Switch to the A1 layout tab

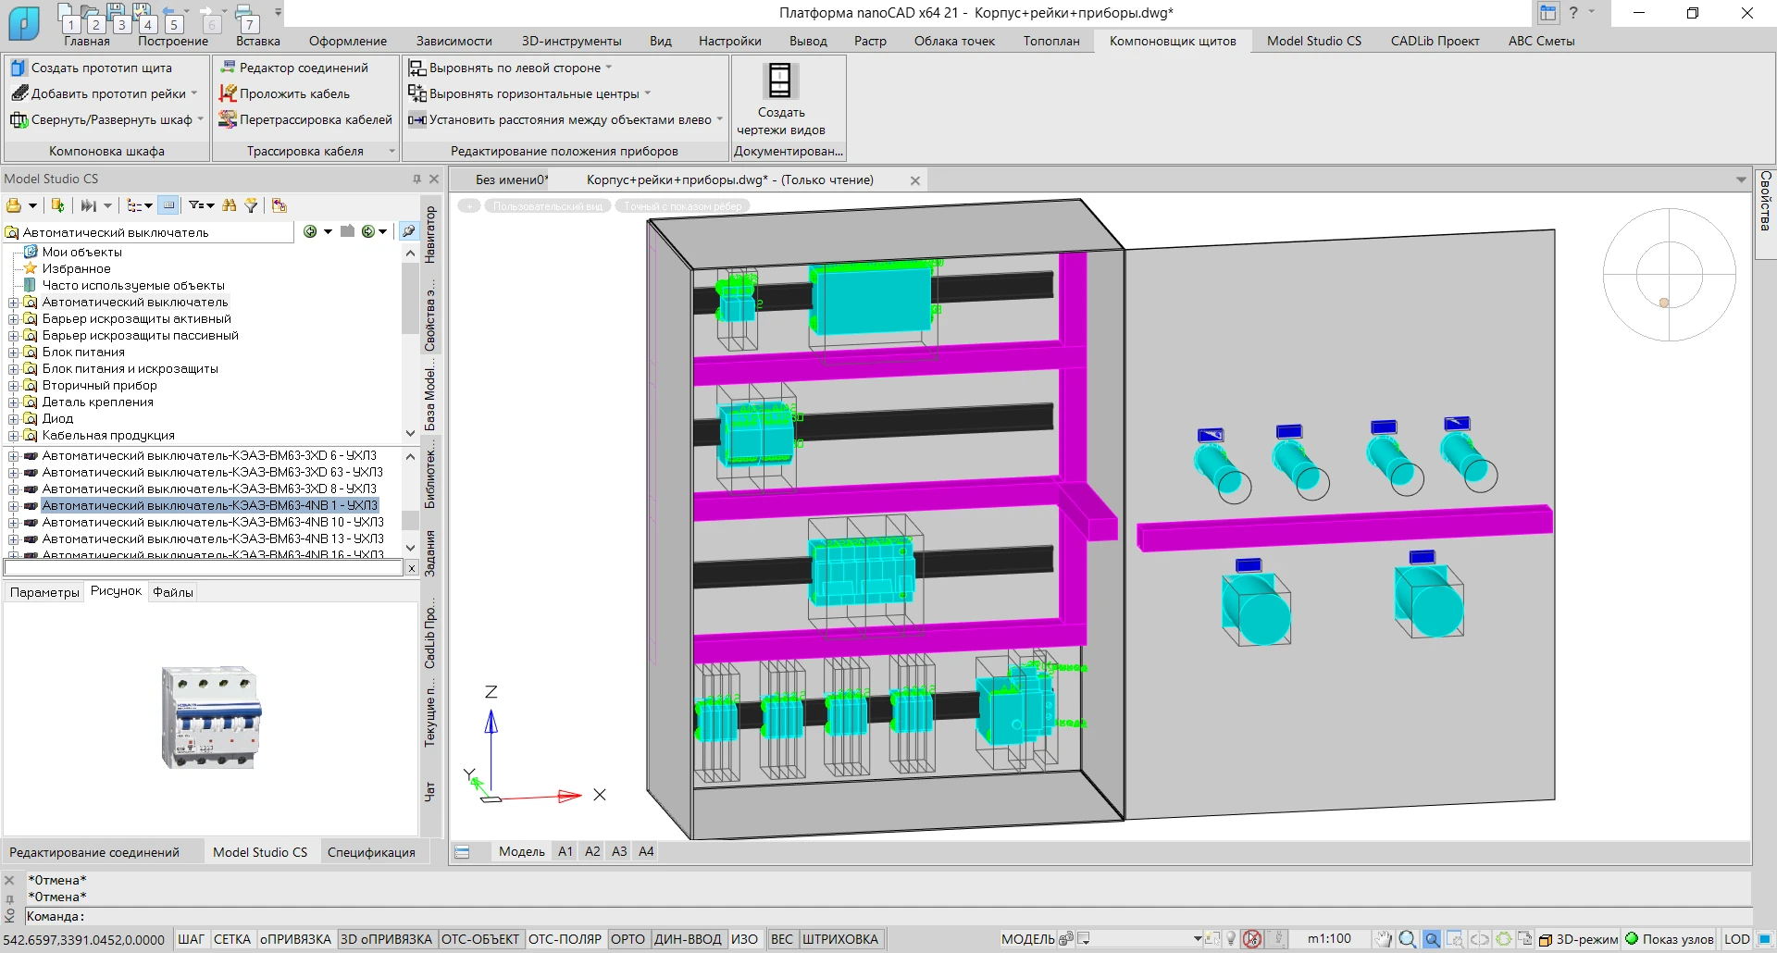[565, 851]
